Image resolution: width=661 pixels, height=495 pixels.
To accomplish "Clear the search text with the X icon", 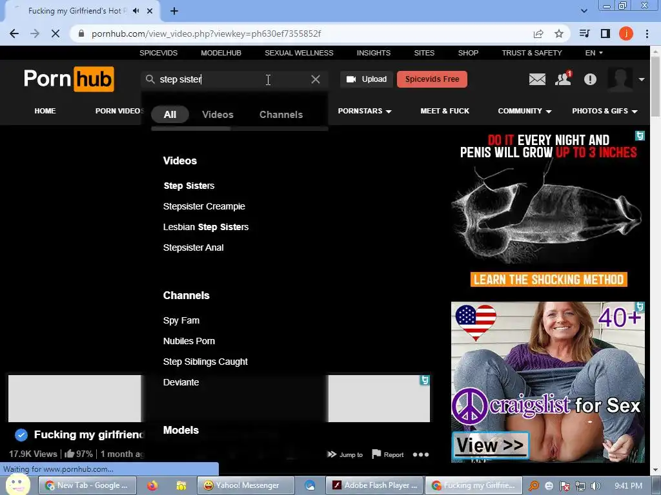I will 315,79.
